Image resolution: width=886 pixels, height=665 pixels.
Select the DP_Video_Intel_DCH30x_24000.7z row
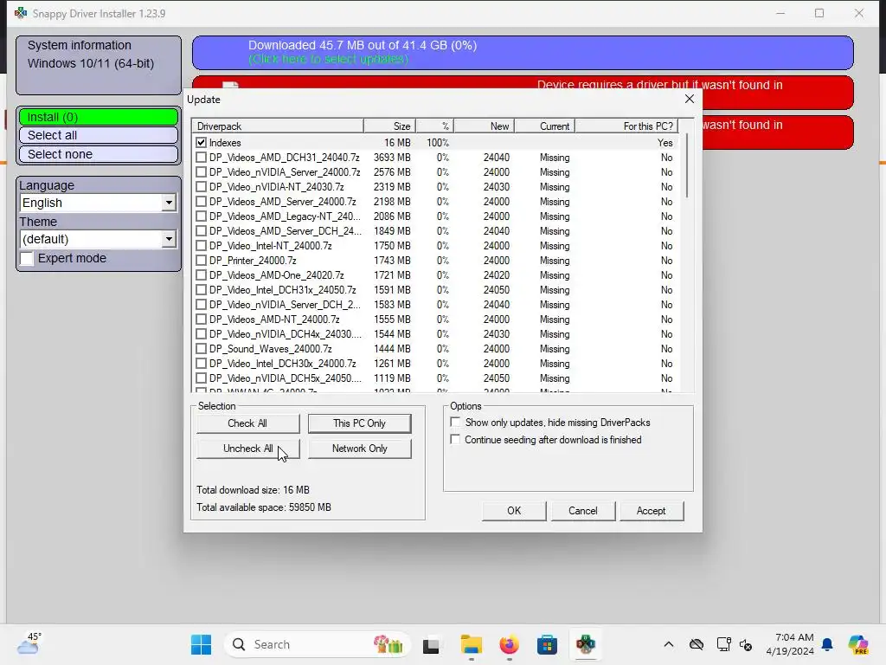(436, 364)
